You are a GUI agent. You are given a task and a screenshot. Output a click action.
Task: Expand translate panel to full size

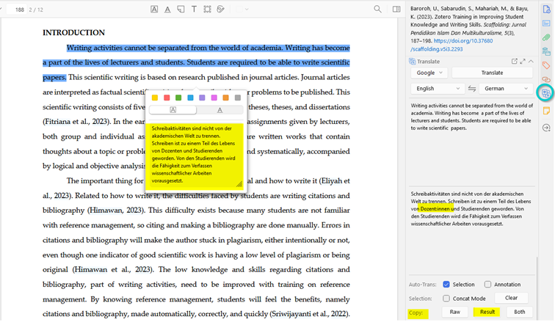(x=523, y=61)
